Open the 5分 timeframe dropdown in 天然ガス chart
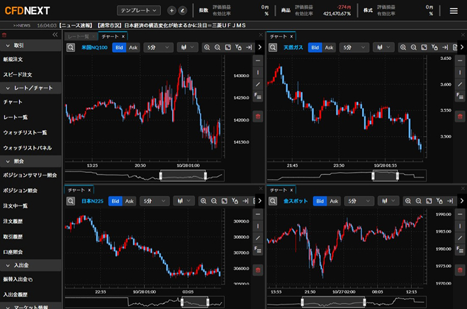 (x=354, y=47)
